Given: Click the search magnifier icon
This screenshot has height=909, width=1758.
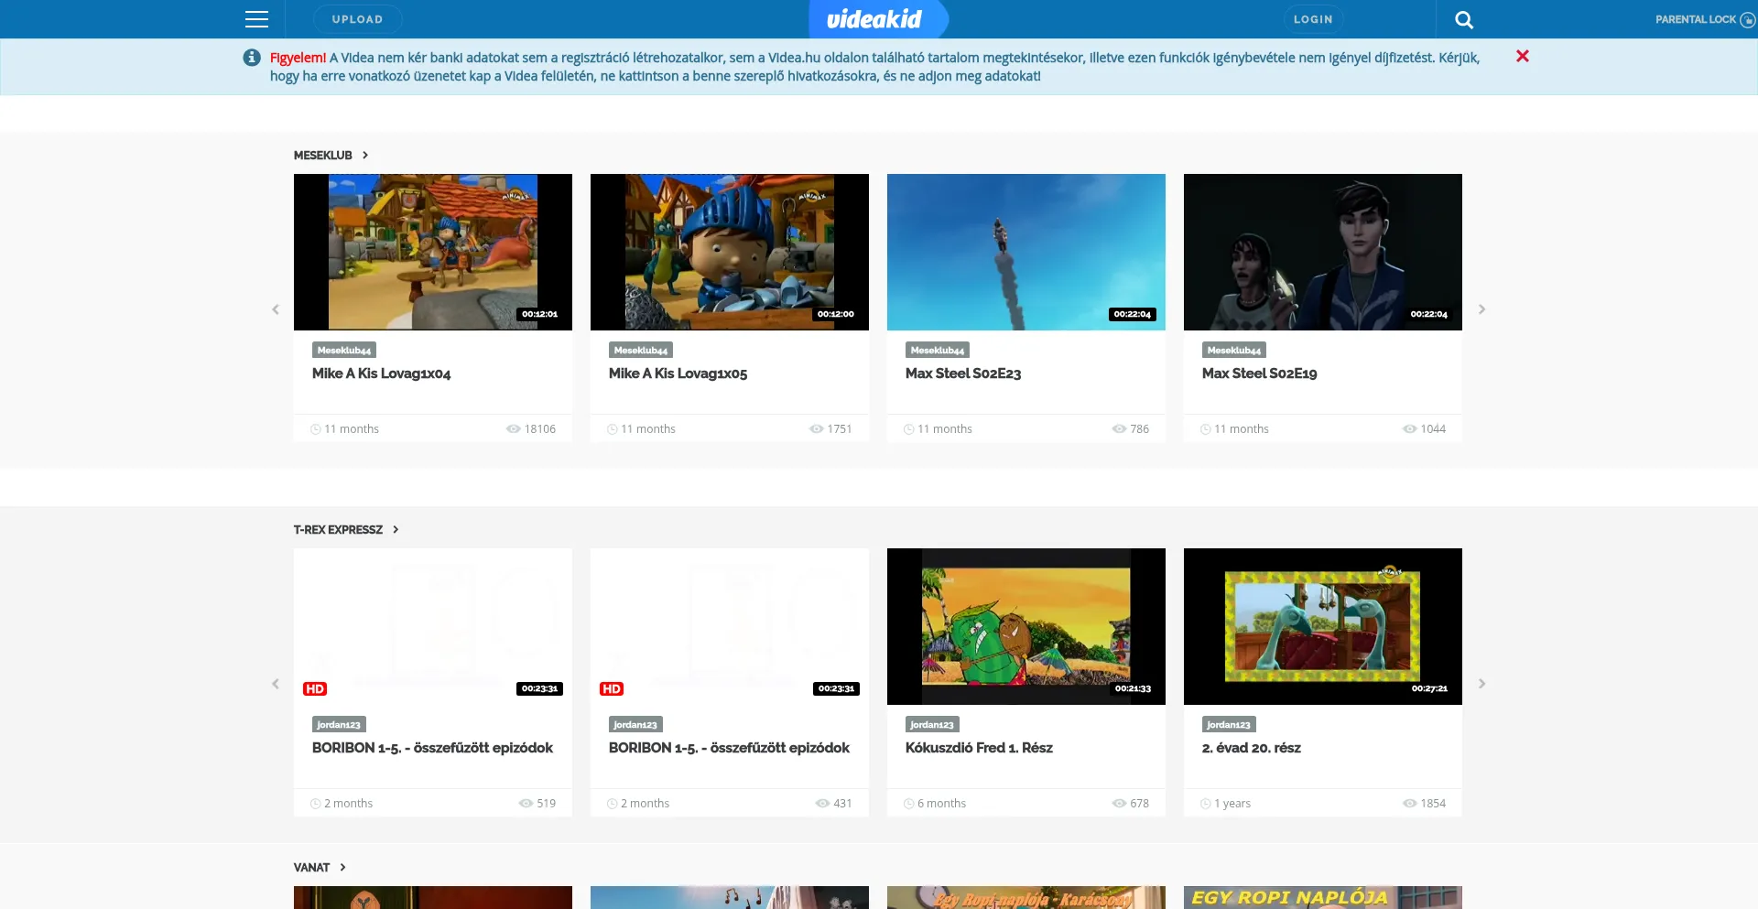Looking at the screenshot, I should pyautogui.click(x=1463, y=19).
